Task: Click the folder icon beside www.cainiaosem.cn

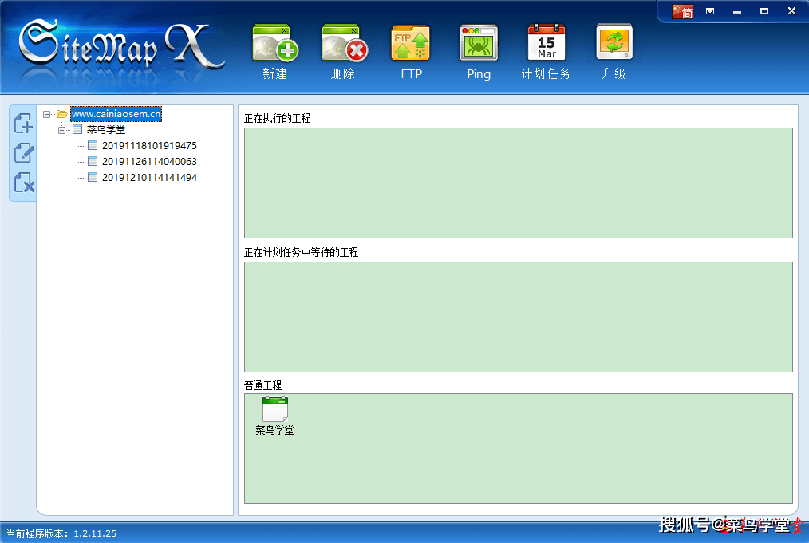Action: (62, 114)
